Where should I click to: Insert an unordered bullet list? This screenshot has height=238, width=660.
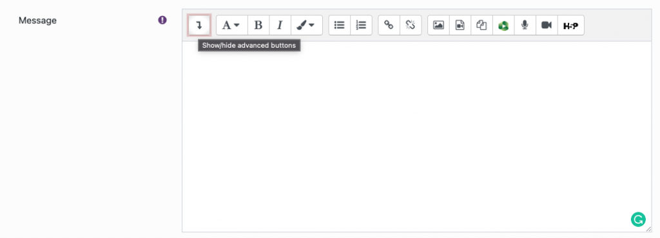[339, 25]
